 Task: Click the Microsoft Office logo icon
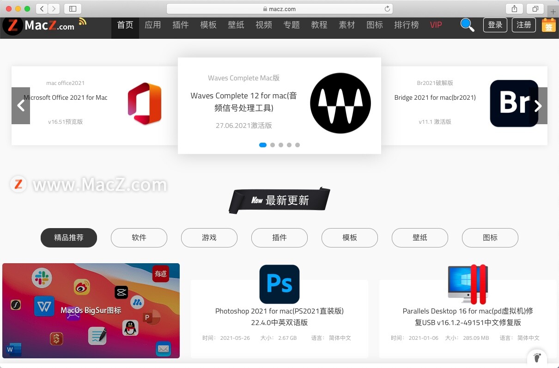click(x=145, y=103)
